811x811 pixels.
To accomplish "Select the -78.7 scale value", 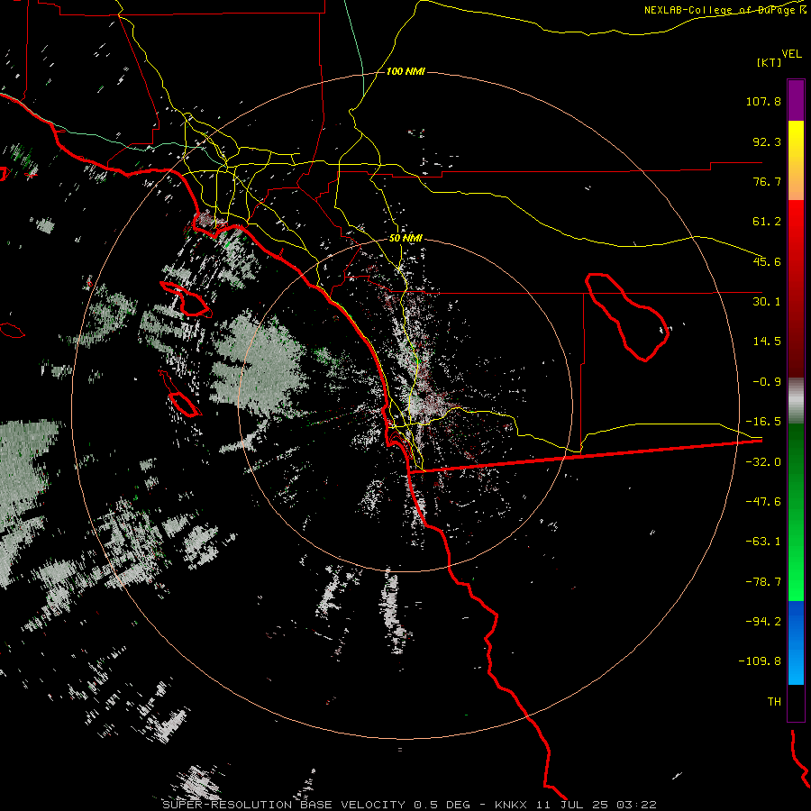I will click(763, 582).
